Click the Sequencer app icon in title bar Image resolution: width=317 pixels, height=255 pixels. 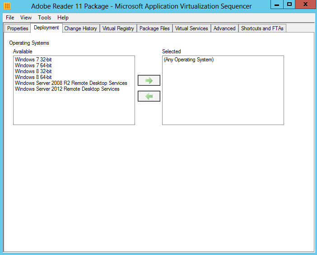(7, 6)
